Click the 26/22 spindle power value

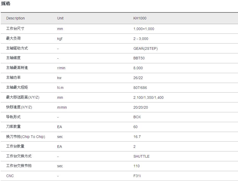click(x=138, y=78)
